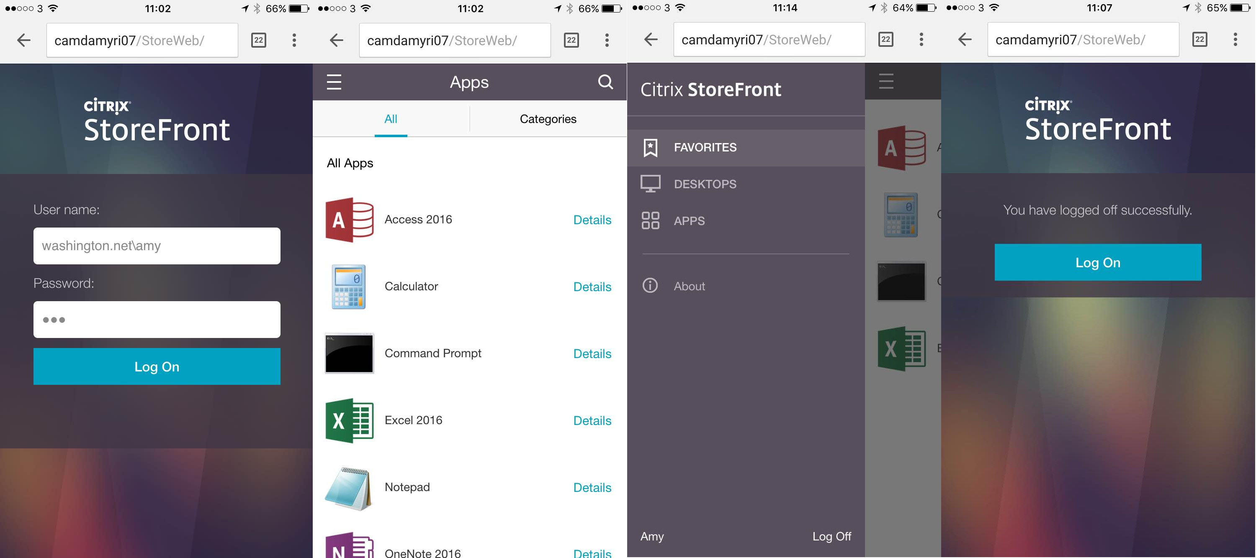The width and height of the screenshot is (1256, 558).
Task: Switch to the All tab
Action: coord(391,119)
